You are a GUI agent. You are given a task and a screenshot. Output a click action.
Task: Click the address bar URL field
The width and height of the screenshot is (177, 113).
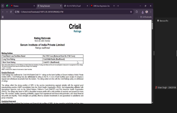68,12
